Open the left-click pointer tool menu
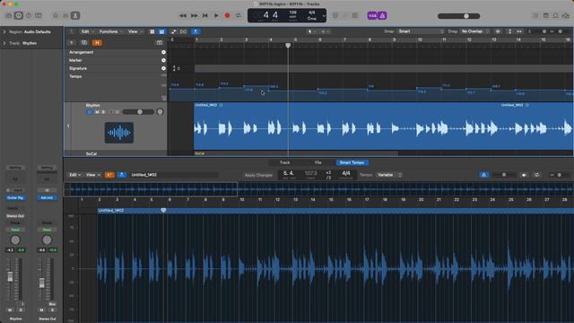The image size is (574, 323). 312,32
